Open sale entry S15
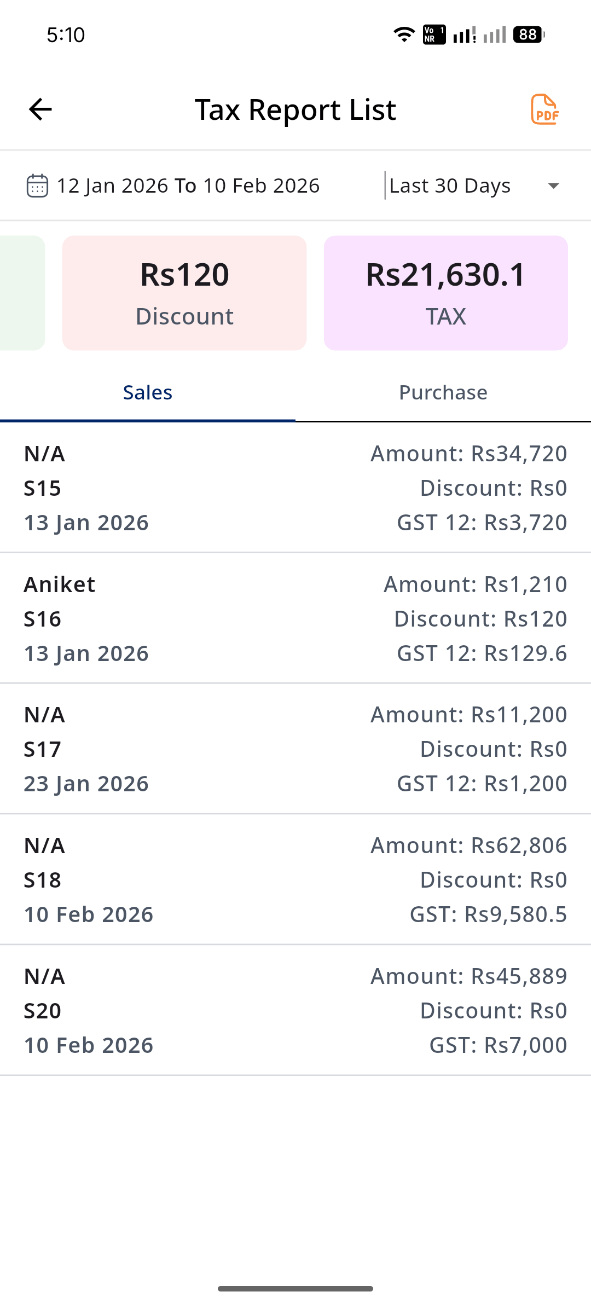The width and height of the screenshot is (591, 1309). pyautogui.click(x=296, y=488)
